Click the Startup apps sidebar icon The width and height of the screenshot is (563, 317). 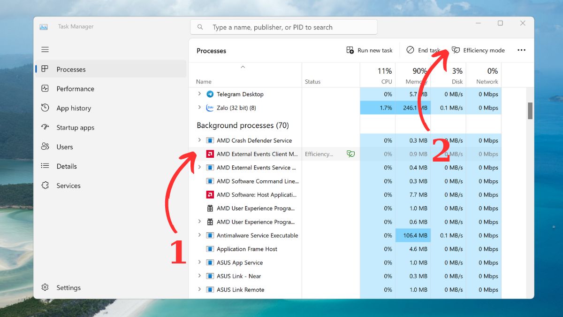pos(45,127)
